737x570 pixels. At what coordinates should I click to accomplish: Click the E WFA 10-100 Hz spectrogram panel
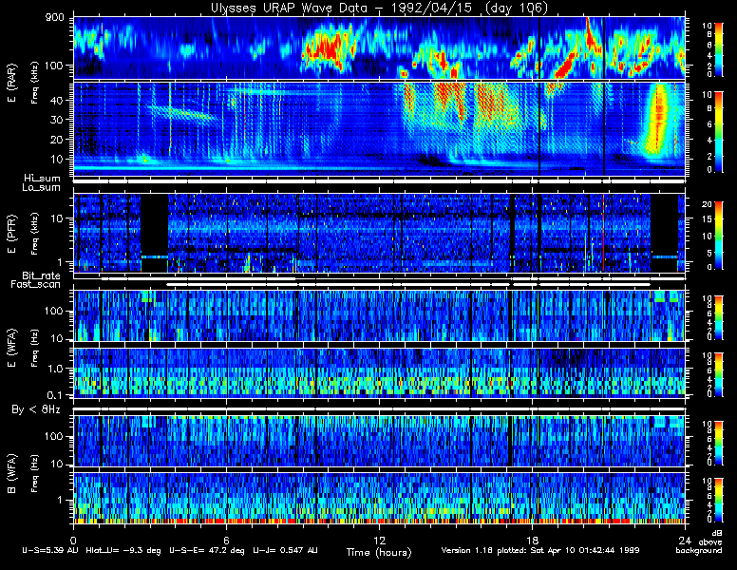click(x=379, y=315)
